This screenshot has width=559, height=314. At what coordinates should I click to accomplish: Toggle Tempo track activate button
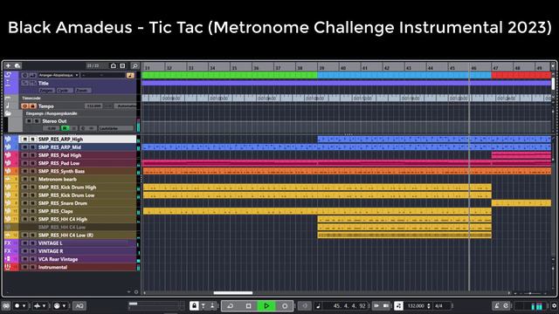click(x=24, y=106)
